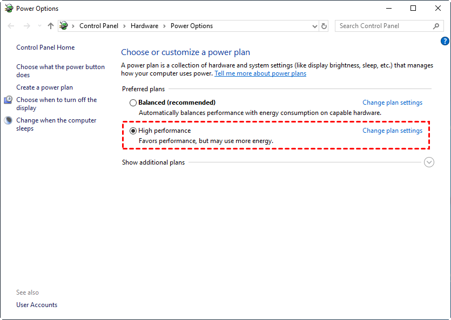451x320 pixels.
Task: Minimize the Power Options window
Action: [x=389, y=8]
